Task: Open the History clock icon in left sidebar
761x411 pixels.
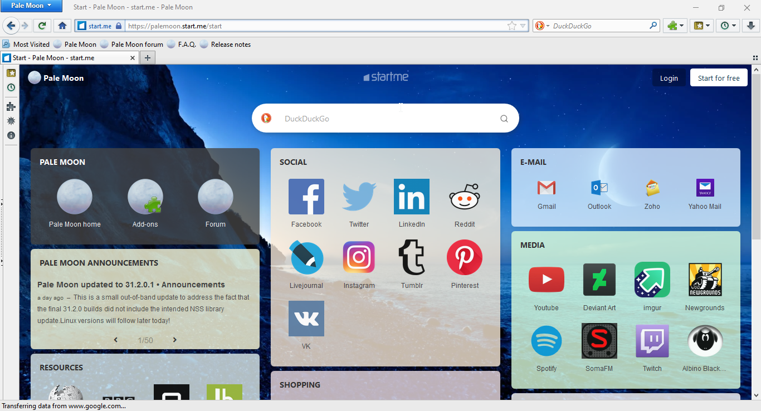Action: (x=11, y=87)
